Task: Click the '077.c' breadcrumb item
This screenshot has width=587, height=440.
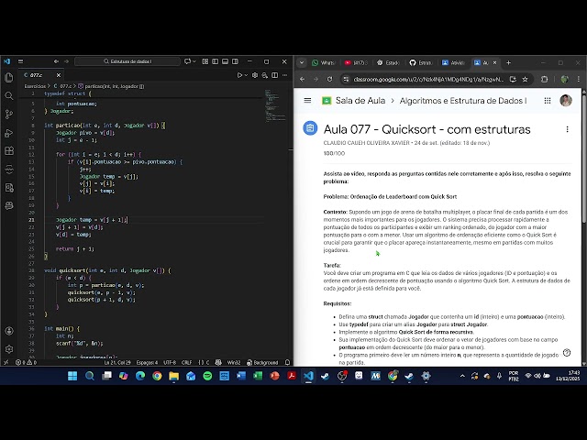Action: 63,86
